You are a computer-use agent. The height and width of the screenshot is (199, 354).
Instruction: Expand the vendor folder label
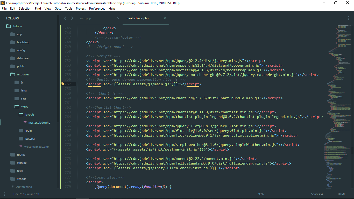click(22, 179)
